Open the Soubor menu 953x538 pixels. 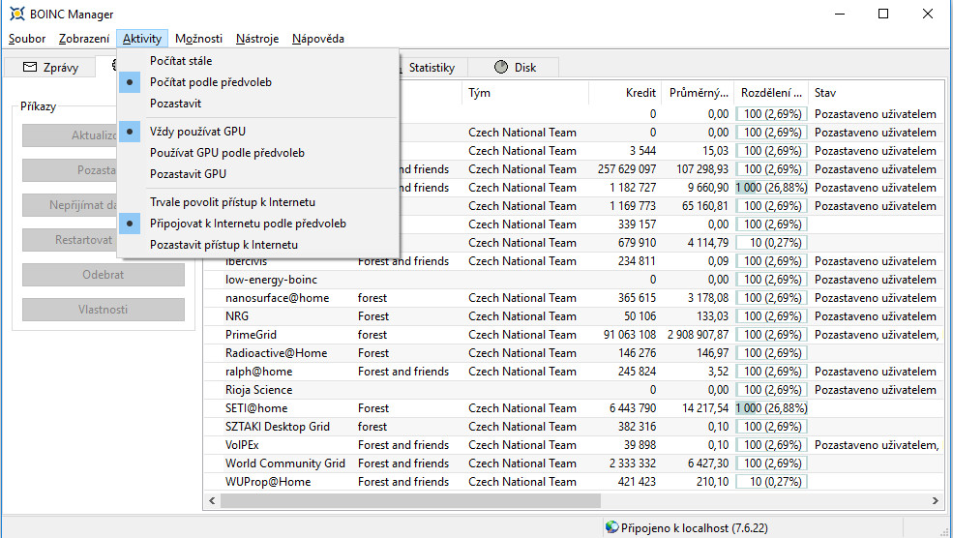[x=27, y=39]
